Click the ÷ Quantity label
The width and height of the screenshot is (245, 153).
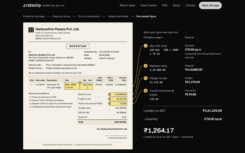151,119
